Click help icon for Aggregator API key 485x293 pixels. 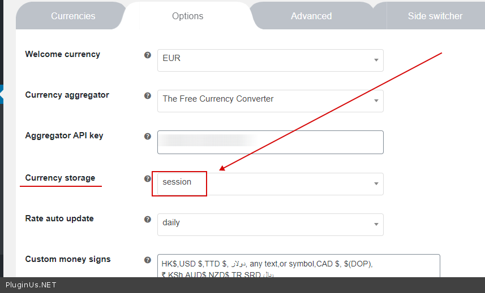148,137
